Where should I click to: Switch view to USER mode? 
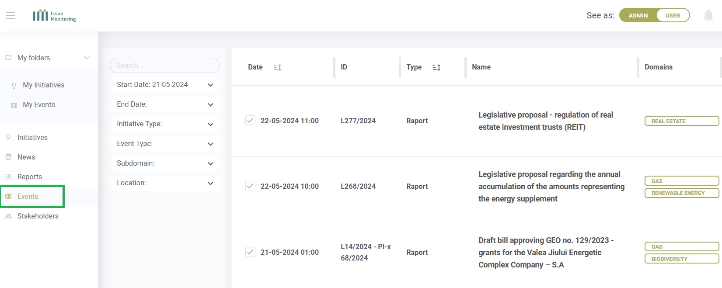[x=673, y=15]
